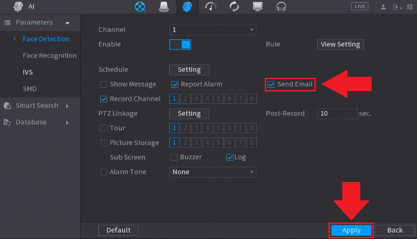Select Tour channel 3

coord(196,128)
